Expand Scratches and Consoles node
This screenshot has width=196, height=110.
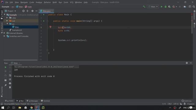[x=4, y=36]
